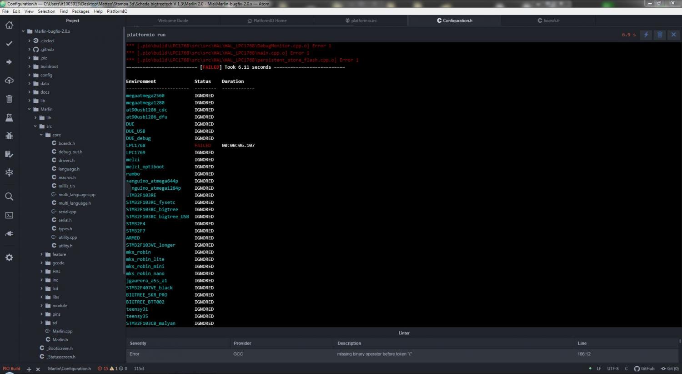Run tests with the flask icon
This screenshot has height=374, width=682.
(x=9, y=117)
